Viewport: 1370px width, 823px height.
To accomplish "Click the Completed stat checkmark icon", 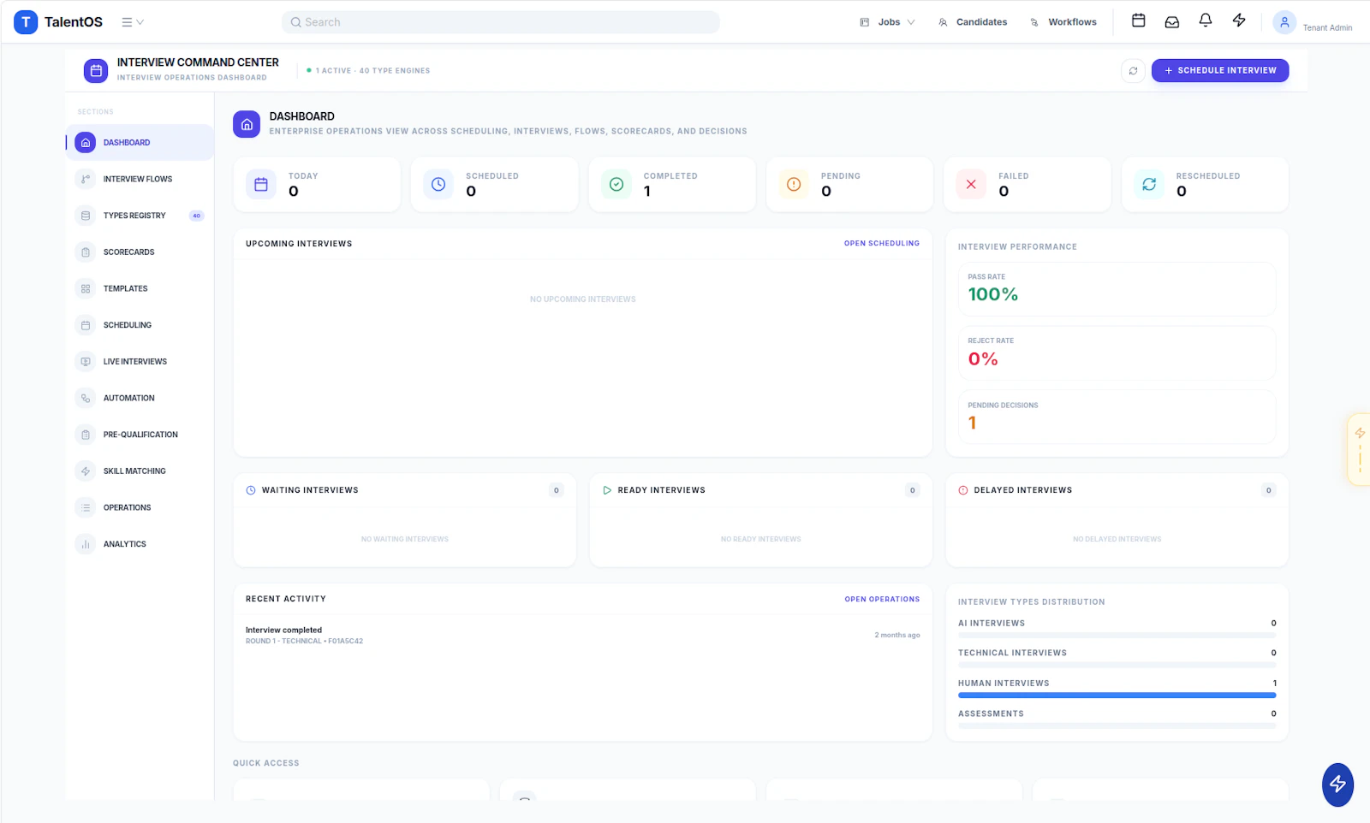I will [x=616, y=184].
